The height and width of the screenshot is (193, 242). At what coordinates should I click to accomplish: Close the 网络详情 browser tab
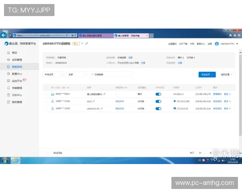147,35
